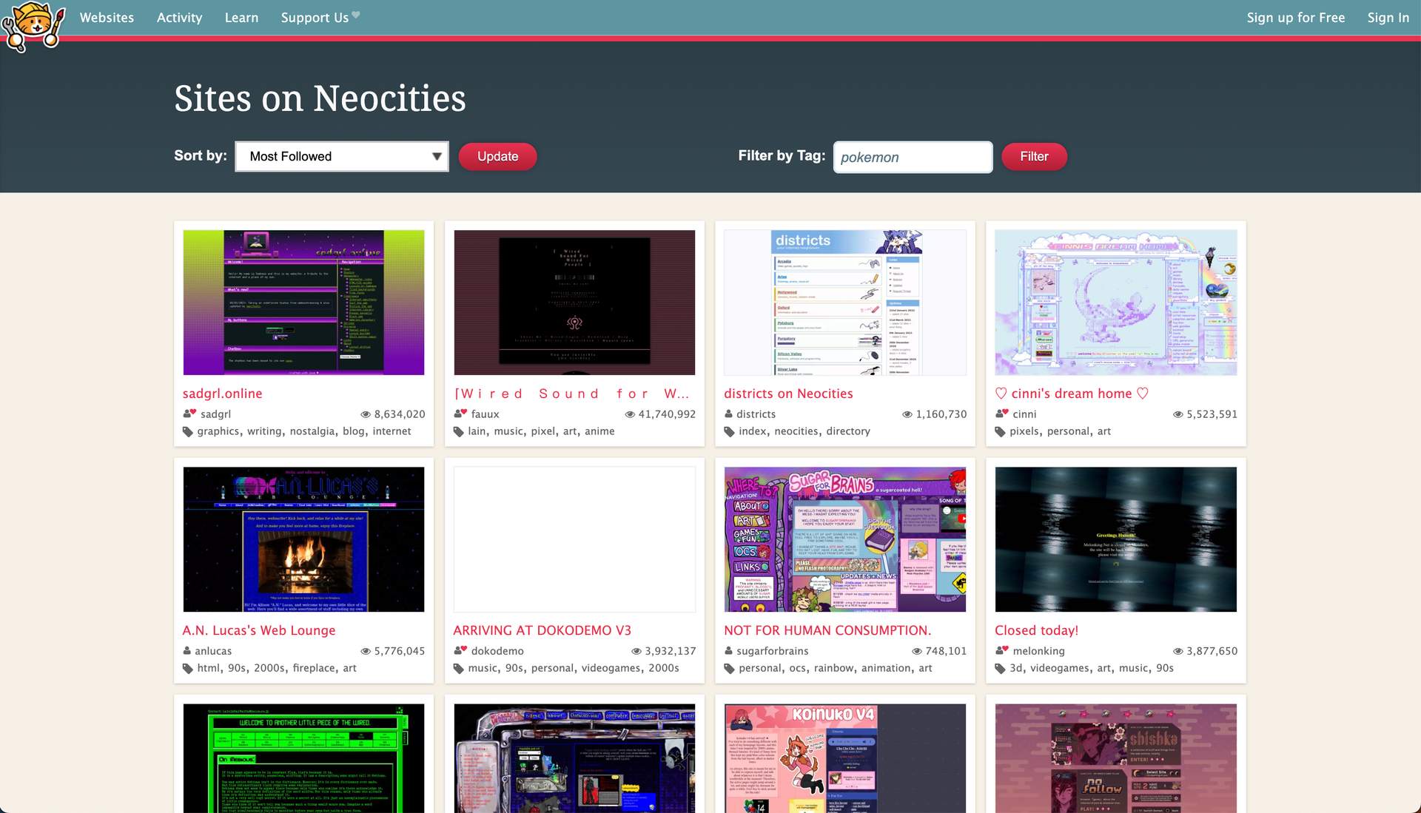Click ARRIVING AT DOKODEMO V3 title
Image resolution: width=1421 pixels, height=813 pixels.
click(x=542, y=630)
